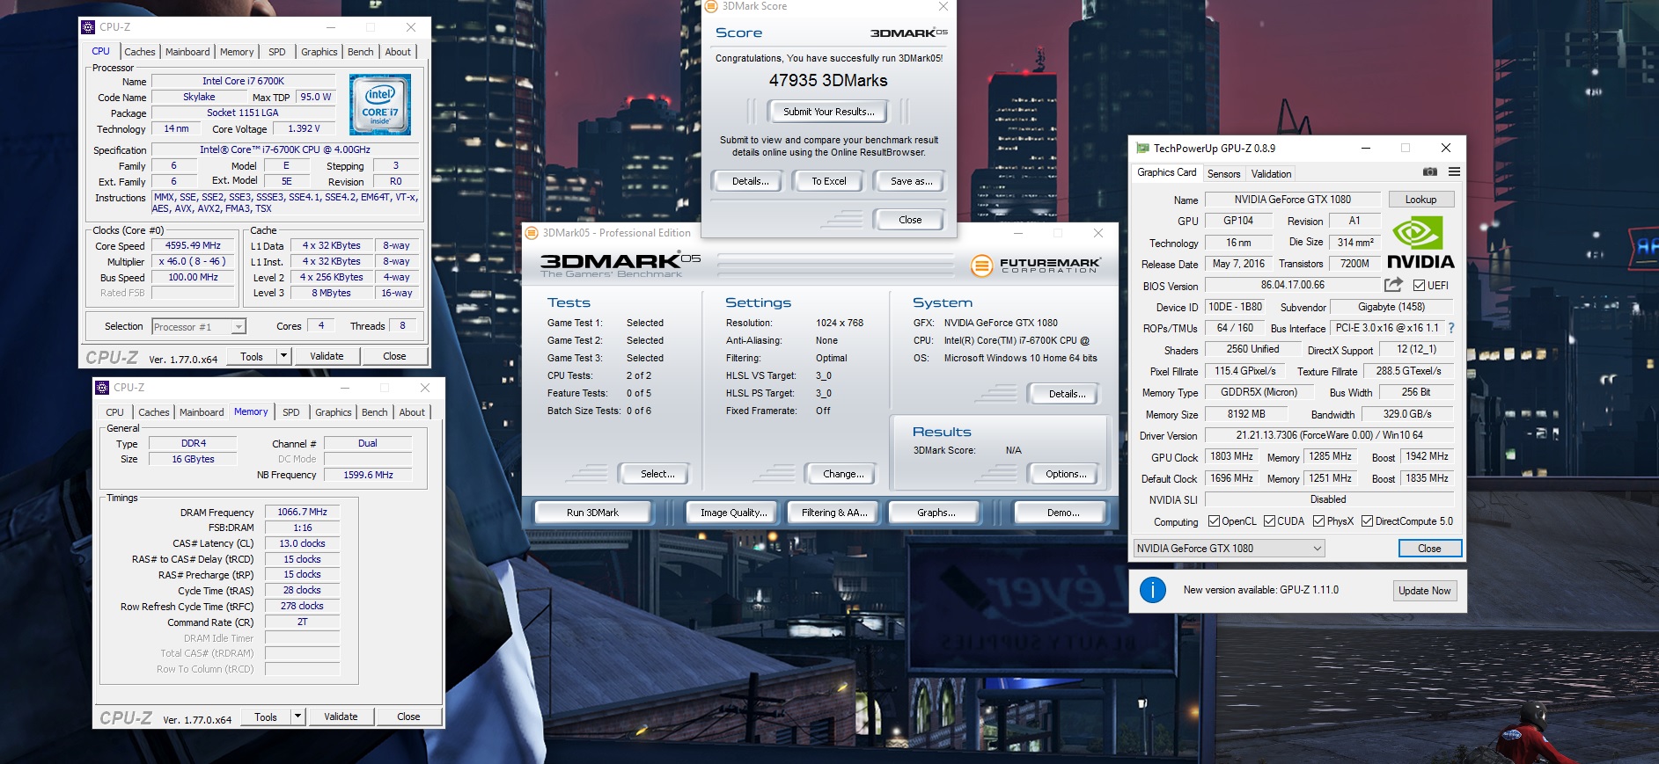
Task: Click the 3DMark05 logo in the benchmark window
Action: pyautogui.click(x=620, y=265)
